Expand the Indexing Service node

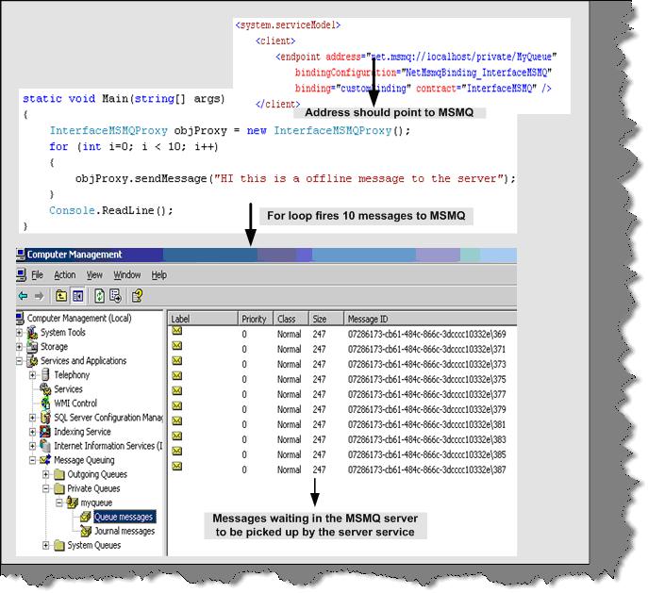tap(33, 432)
